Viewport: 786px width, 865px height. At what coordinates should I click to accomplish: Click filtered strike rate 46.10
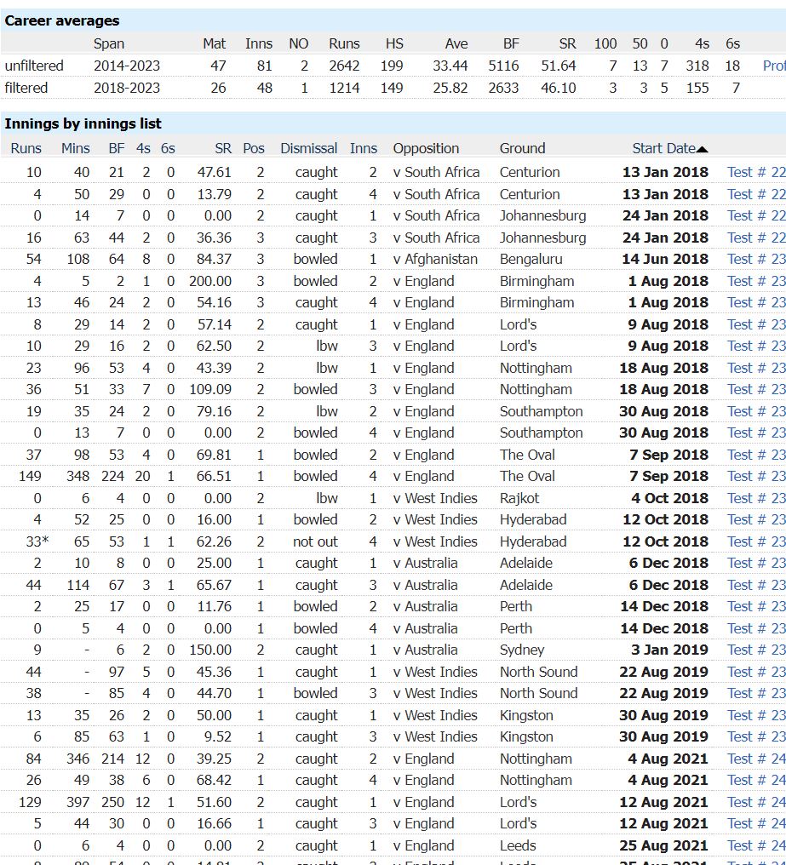(x=558, y=88)
